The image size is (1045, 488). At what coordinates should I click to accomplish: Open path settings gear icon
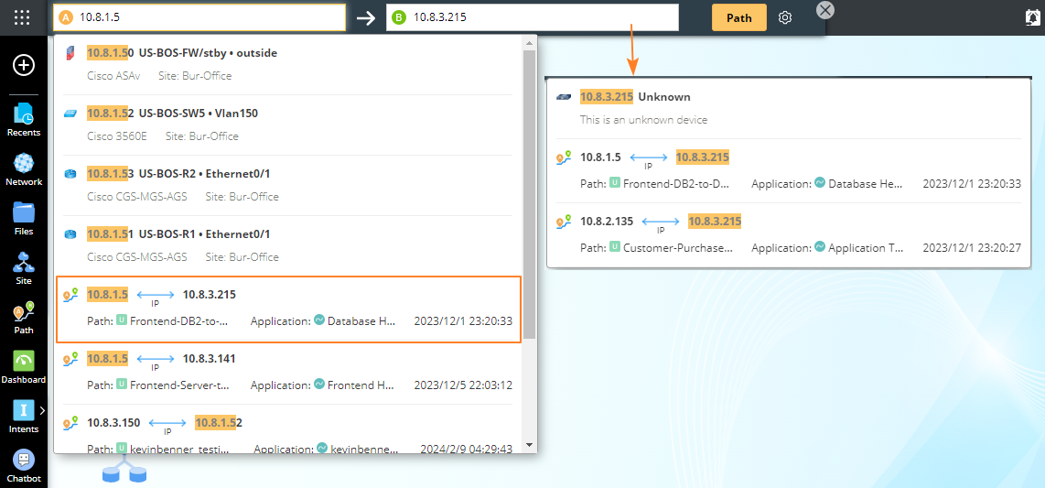point(785,17)
